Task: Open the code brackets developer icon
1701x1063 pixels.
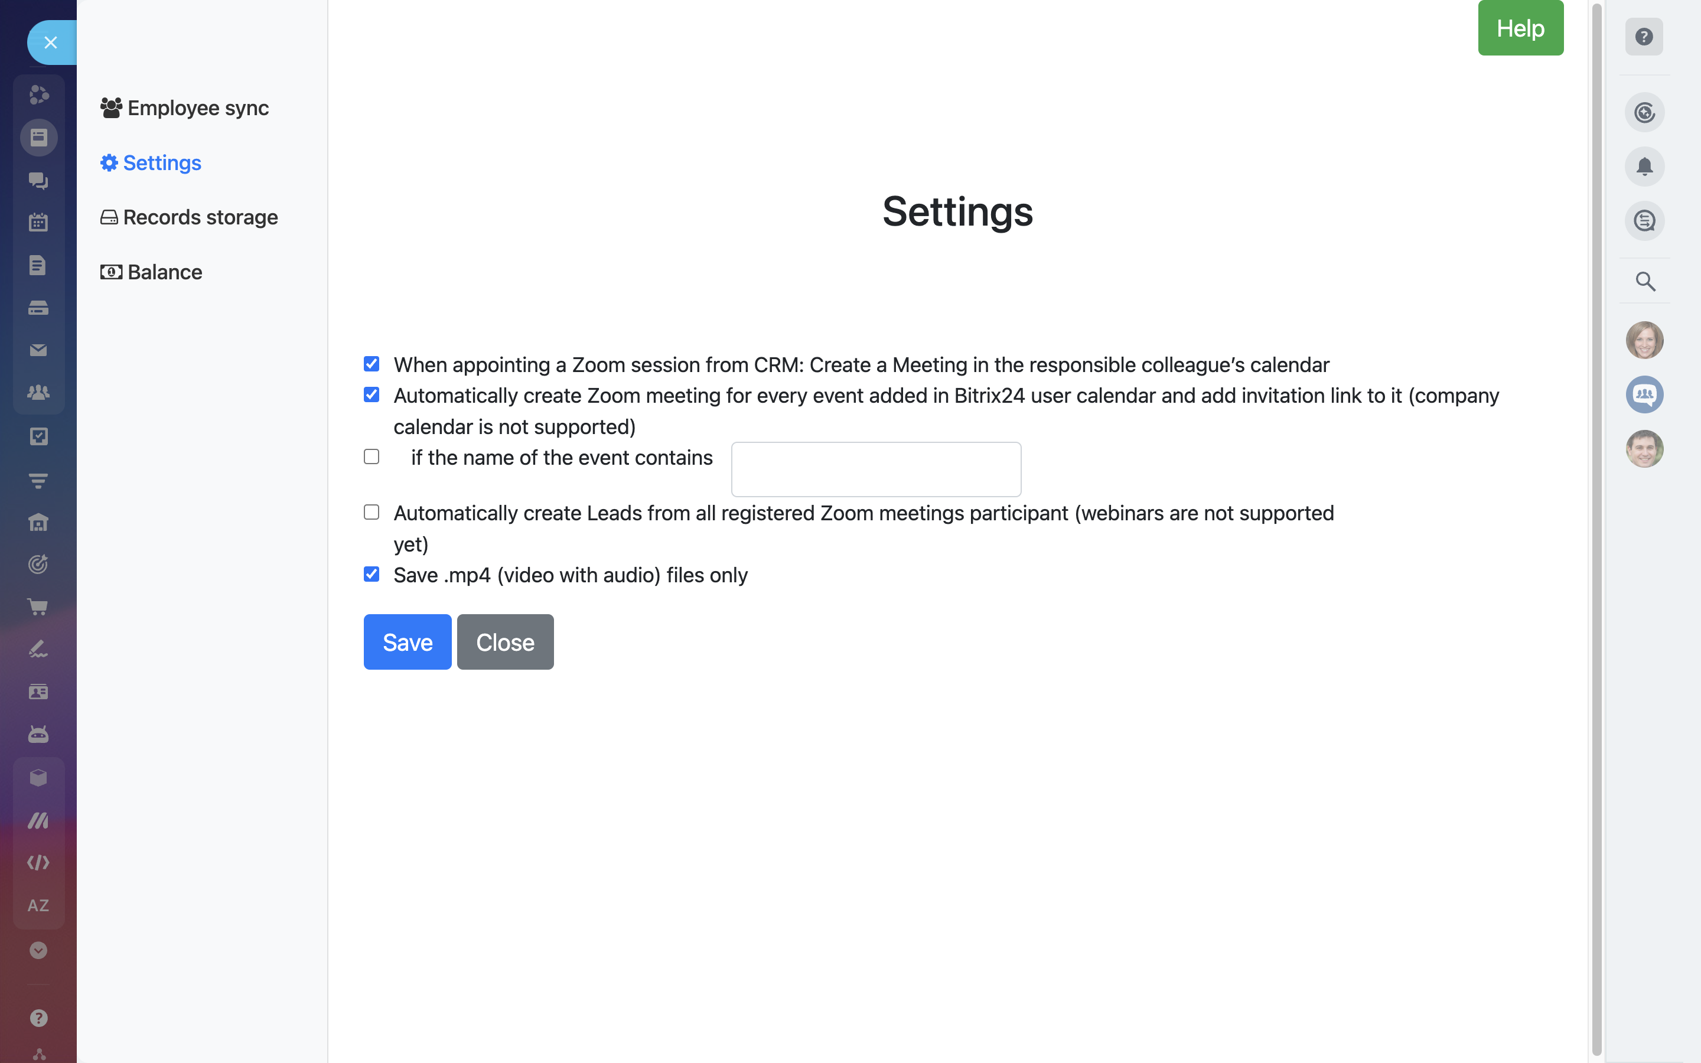Action: (x=38, y=863)
